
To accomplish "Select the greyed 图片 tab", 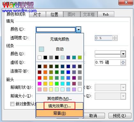I will [71, 14].
